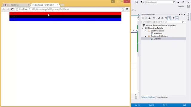Select the Solution 'Bootstrap Tutorial' node

click(x=161, y=25)
